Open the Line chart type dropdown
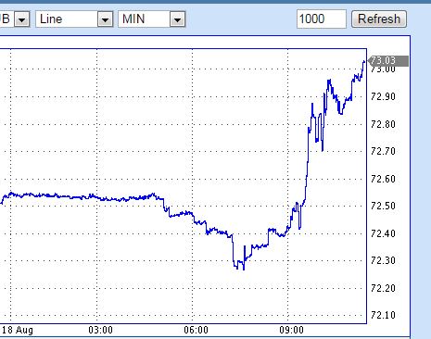 pos(106,19)
